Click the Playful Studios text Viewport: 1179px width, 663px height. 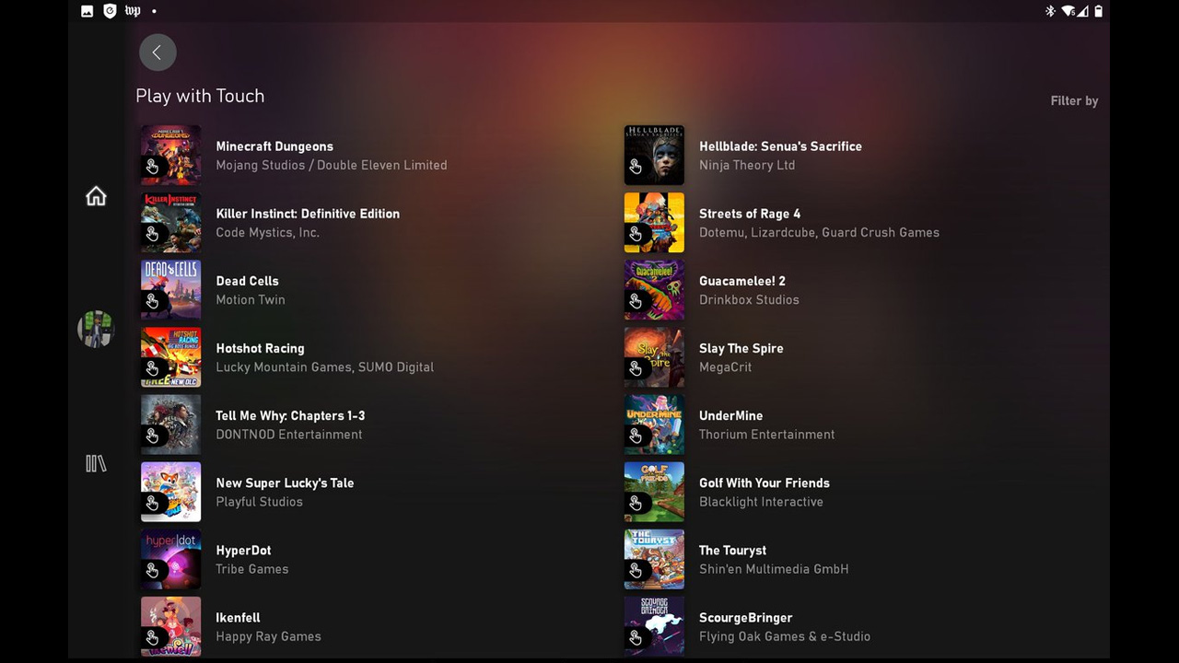pos(259,501)
